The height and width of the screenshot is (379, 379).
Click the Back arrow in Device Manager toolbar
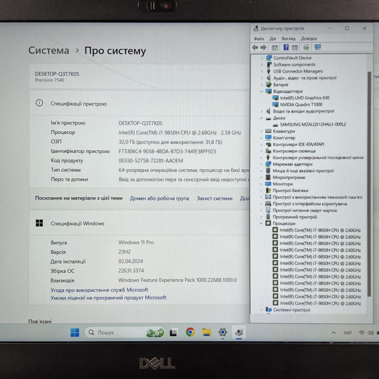coord(255,47)
